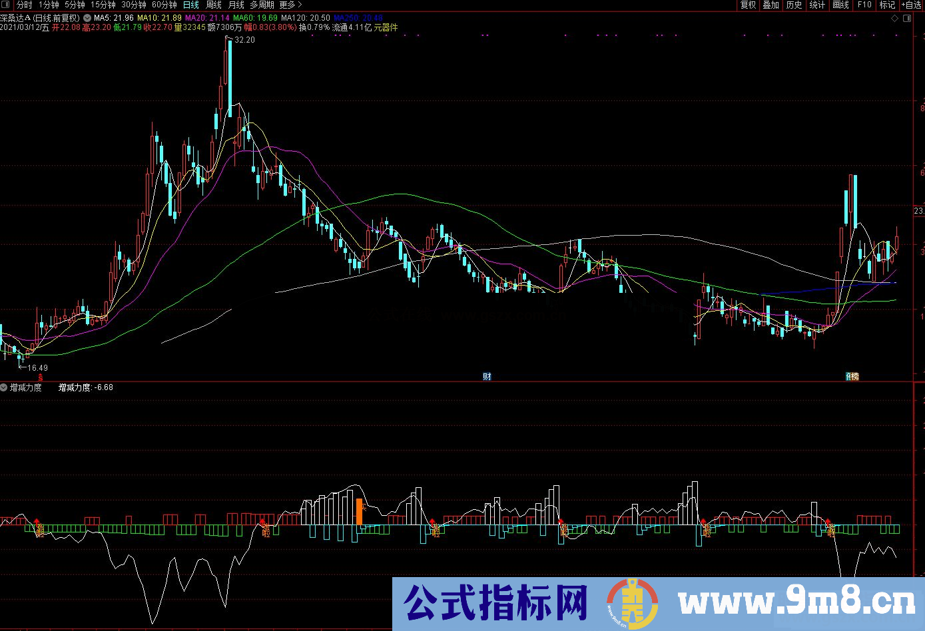Expand the 增减力度 indicator dropdown arrow
Image resolution: width=925 pixels, height=631 pixels.
click(4, 387)
